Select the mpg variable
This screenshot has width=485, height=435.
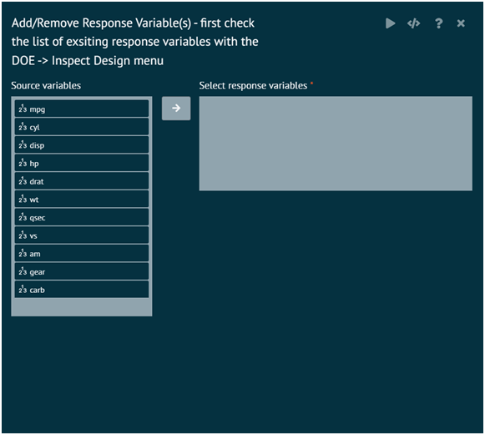(82, 109)
